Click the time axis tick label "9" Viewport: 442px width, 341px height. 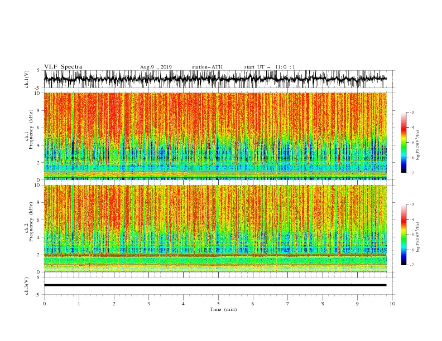pos(357,304)
